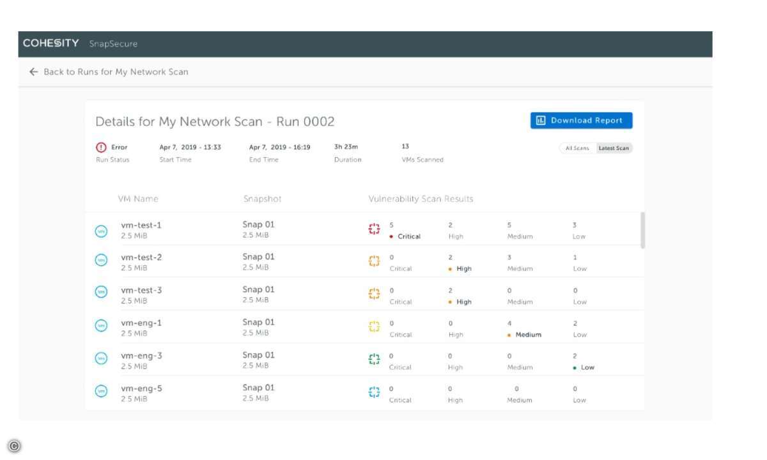This screenshot has height=460, width=767.
Task: Click the Start Time Apr 7, 2019 - 13:33
Action: click(x=190, y=148)
